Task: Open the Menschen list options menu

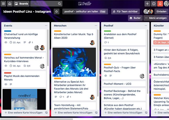Action: click(96, 26)
